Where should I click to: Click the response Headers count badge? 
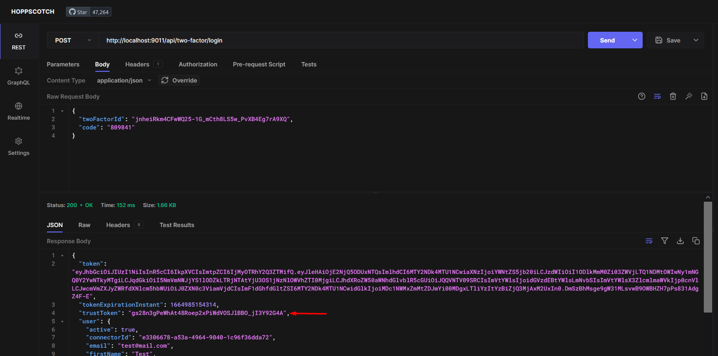(138, 225)
